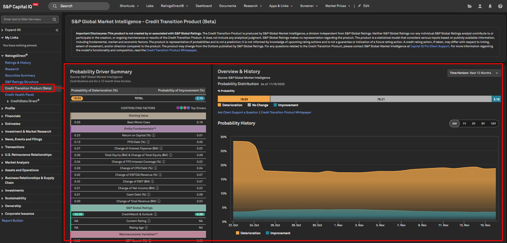The height and width of the screenshot is (243, 507).
Task: Click Ask Client Support a Question
Action: [238, 113]
